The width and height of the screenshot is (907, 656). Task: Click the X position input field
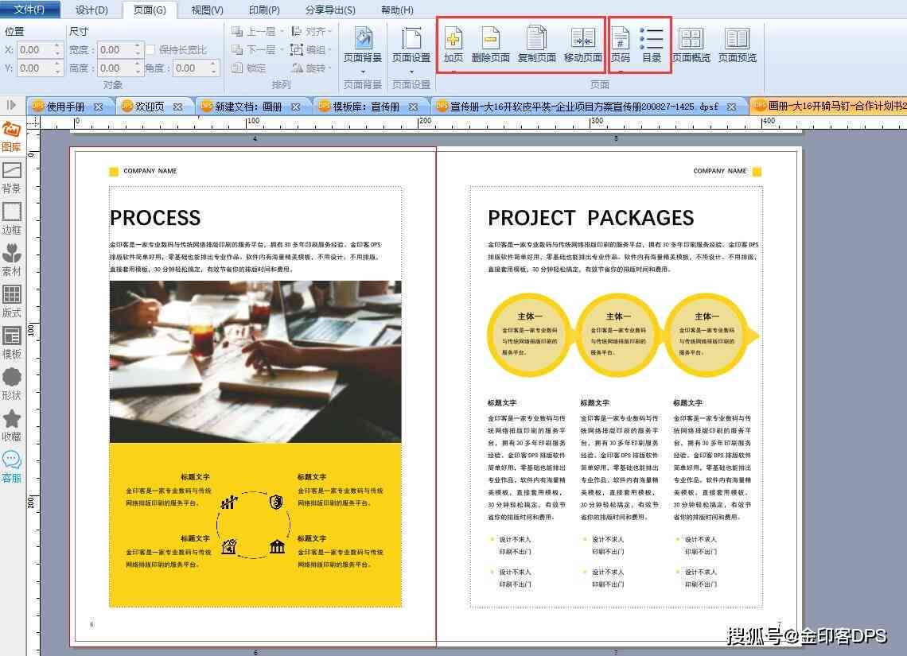pos(35,50)
